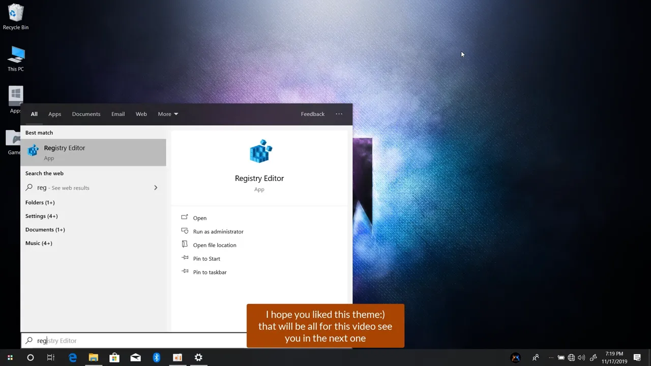The height and width of the screenshot is (366, 651).
Task: Switch to the Apps search tab
Action: click(54, 114)
